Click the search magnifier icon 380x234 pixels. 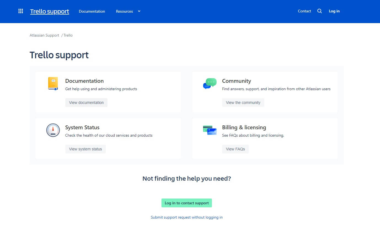pyautogui.click(x=319, y=11)
